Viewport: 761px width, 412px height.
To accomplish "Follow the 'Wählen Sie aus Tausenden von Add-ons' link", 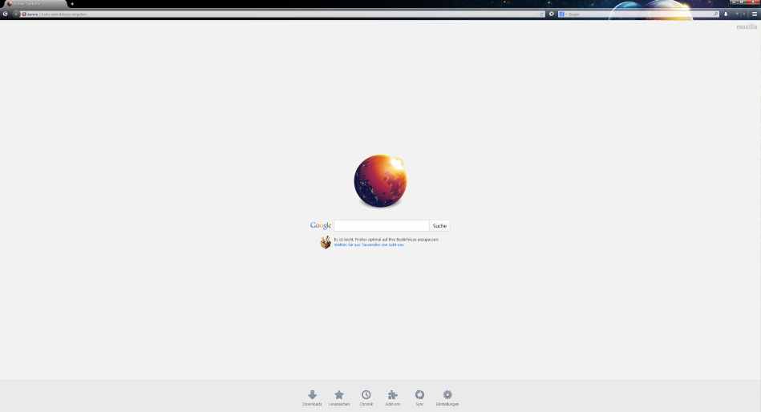I will 369,244.
